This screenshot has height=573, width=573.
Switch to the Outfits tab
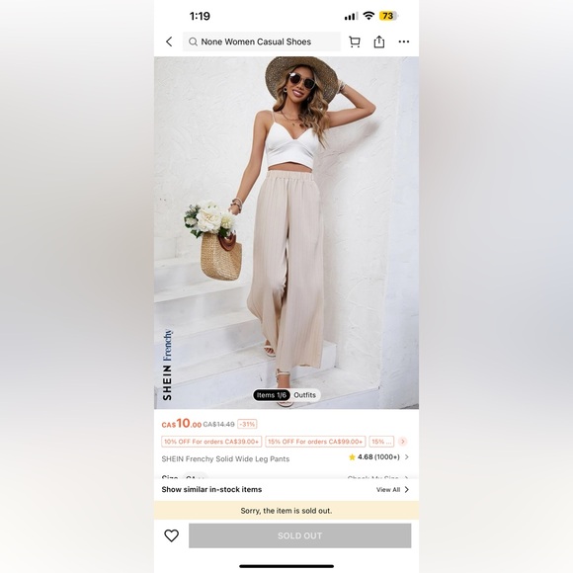(x=304, y=395)
